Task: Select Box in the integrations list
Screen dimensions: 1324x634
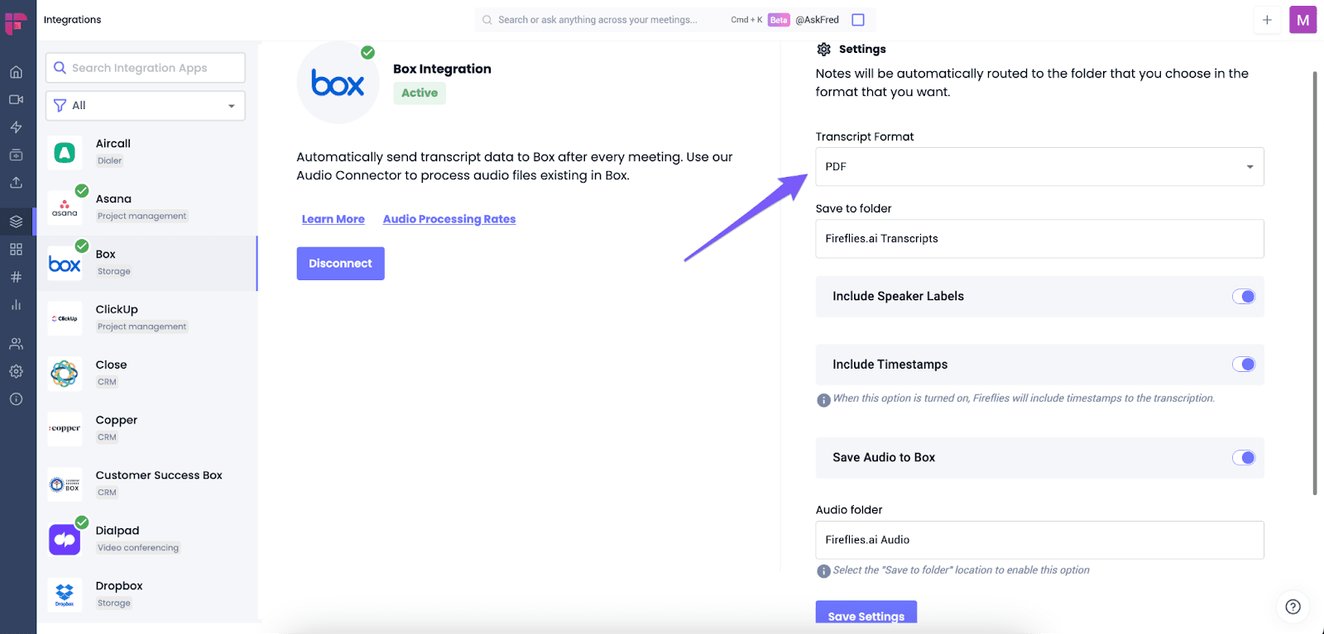Action: point(146,263)
